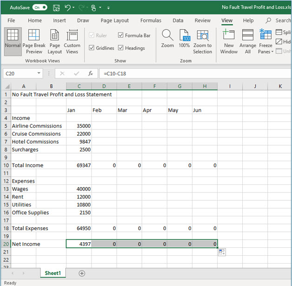
Task: Set zoom to 100%
Action: [184, 39]
